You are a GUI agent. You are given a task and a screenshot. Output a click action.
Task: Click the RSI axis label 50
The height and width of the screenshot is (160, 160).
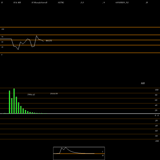tap(2, 42)
